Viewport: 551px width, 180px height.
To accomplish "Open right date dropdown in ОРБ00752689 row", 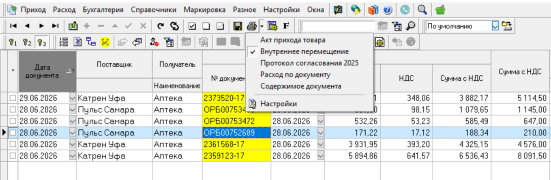I will 320,132.
